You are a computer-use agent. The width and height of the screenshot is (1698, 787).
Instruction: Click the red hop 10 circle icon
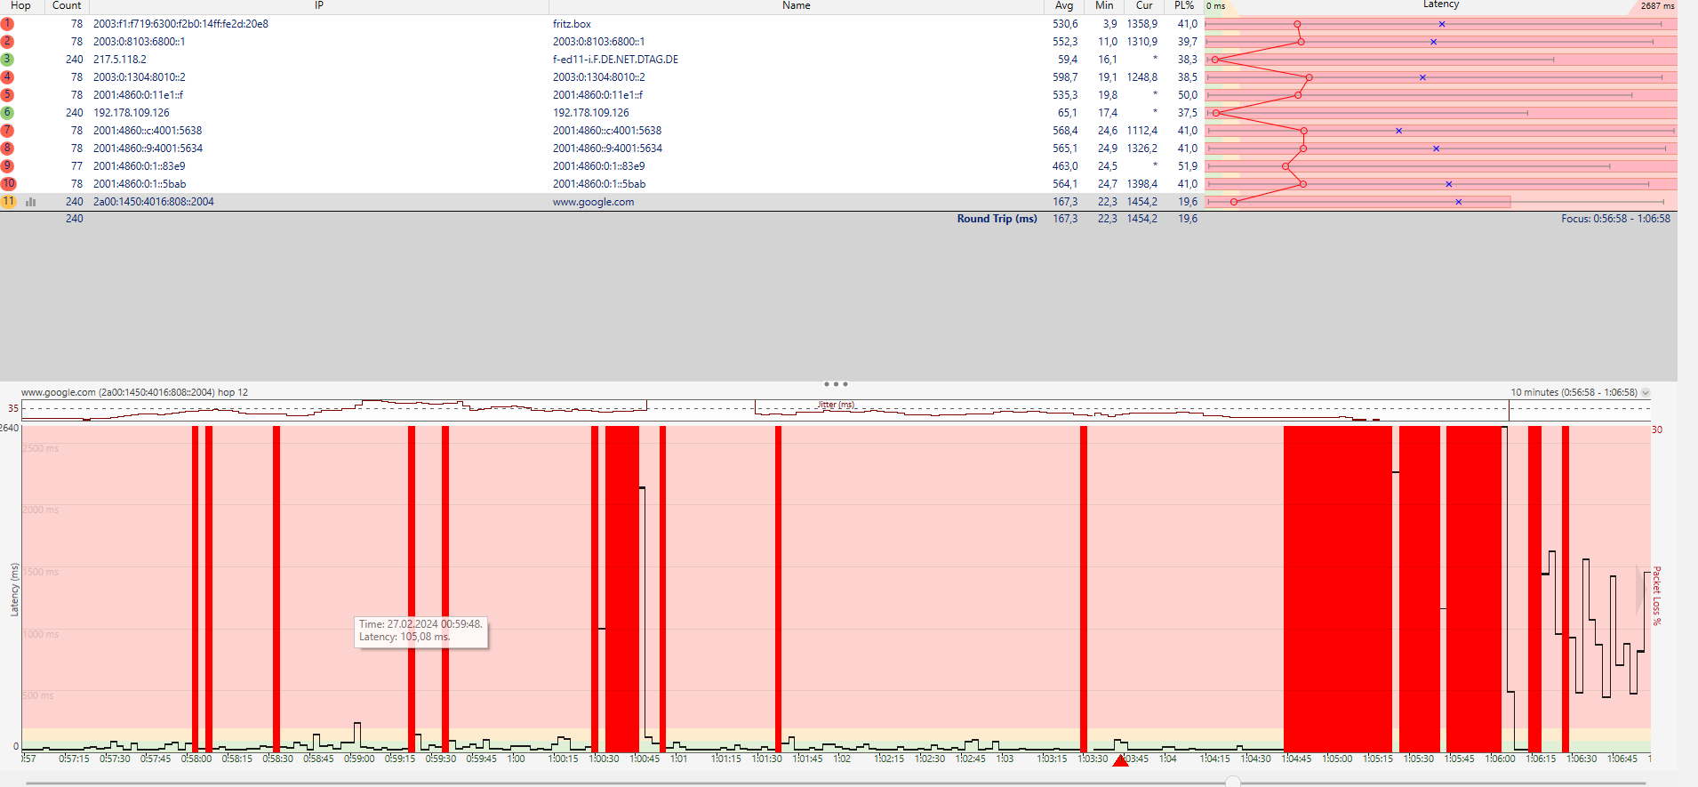tap(8, 184)
